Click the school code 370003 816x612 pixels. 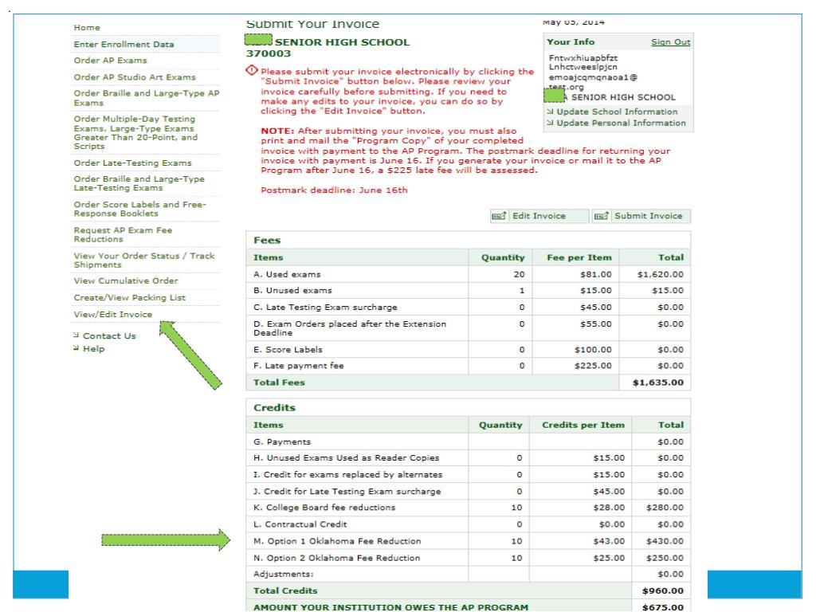269,53
